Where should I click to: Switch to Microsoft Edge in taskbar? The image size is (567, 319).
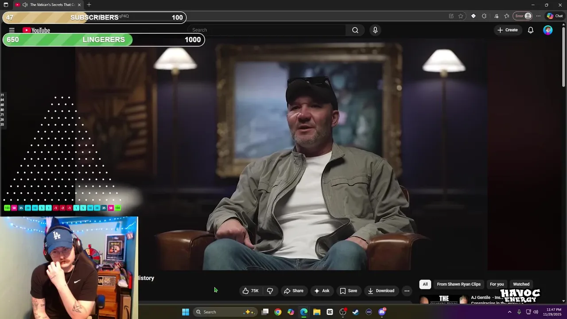[304, 312]
